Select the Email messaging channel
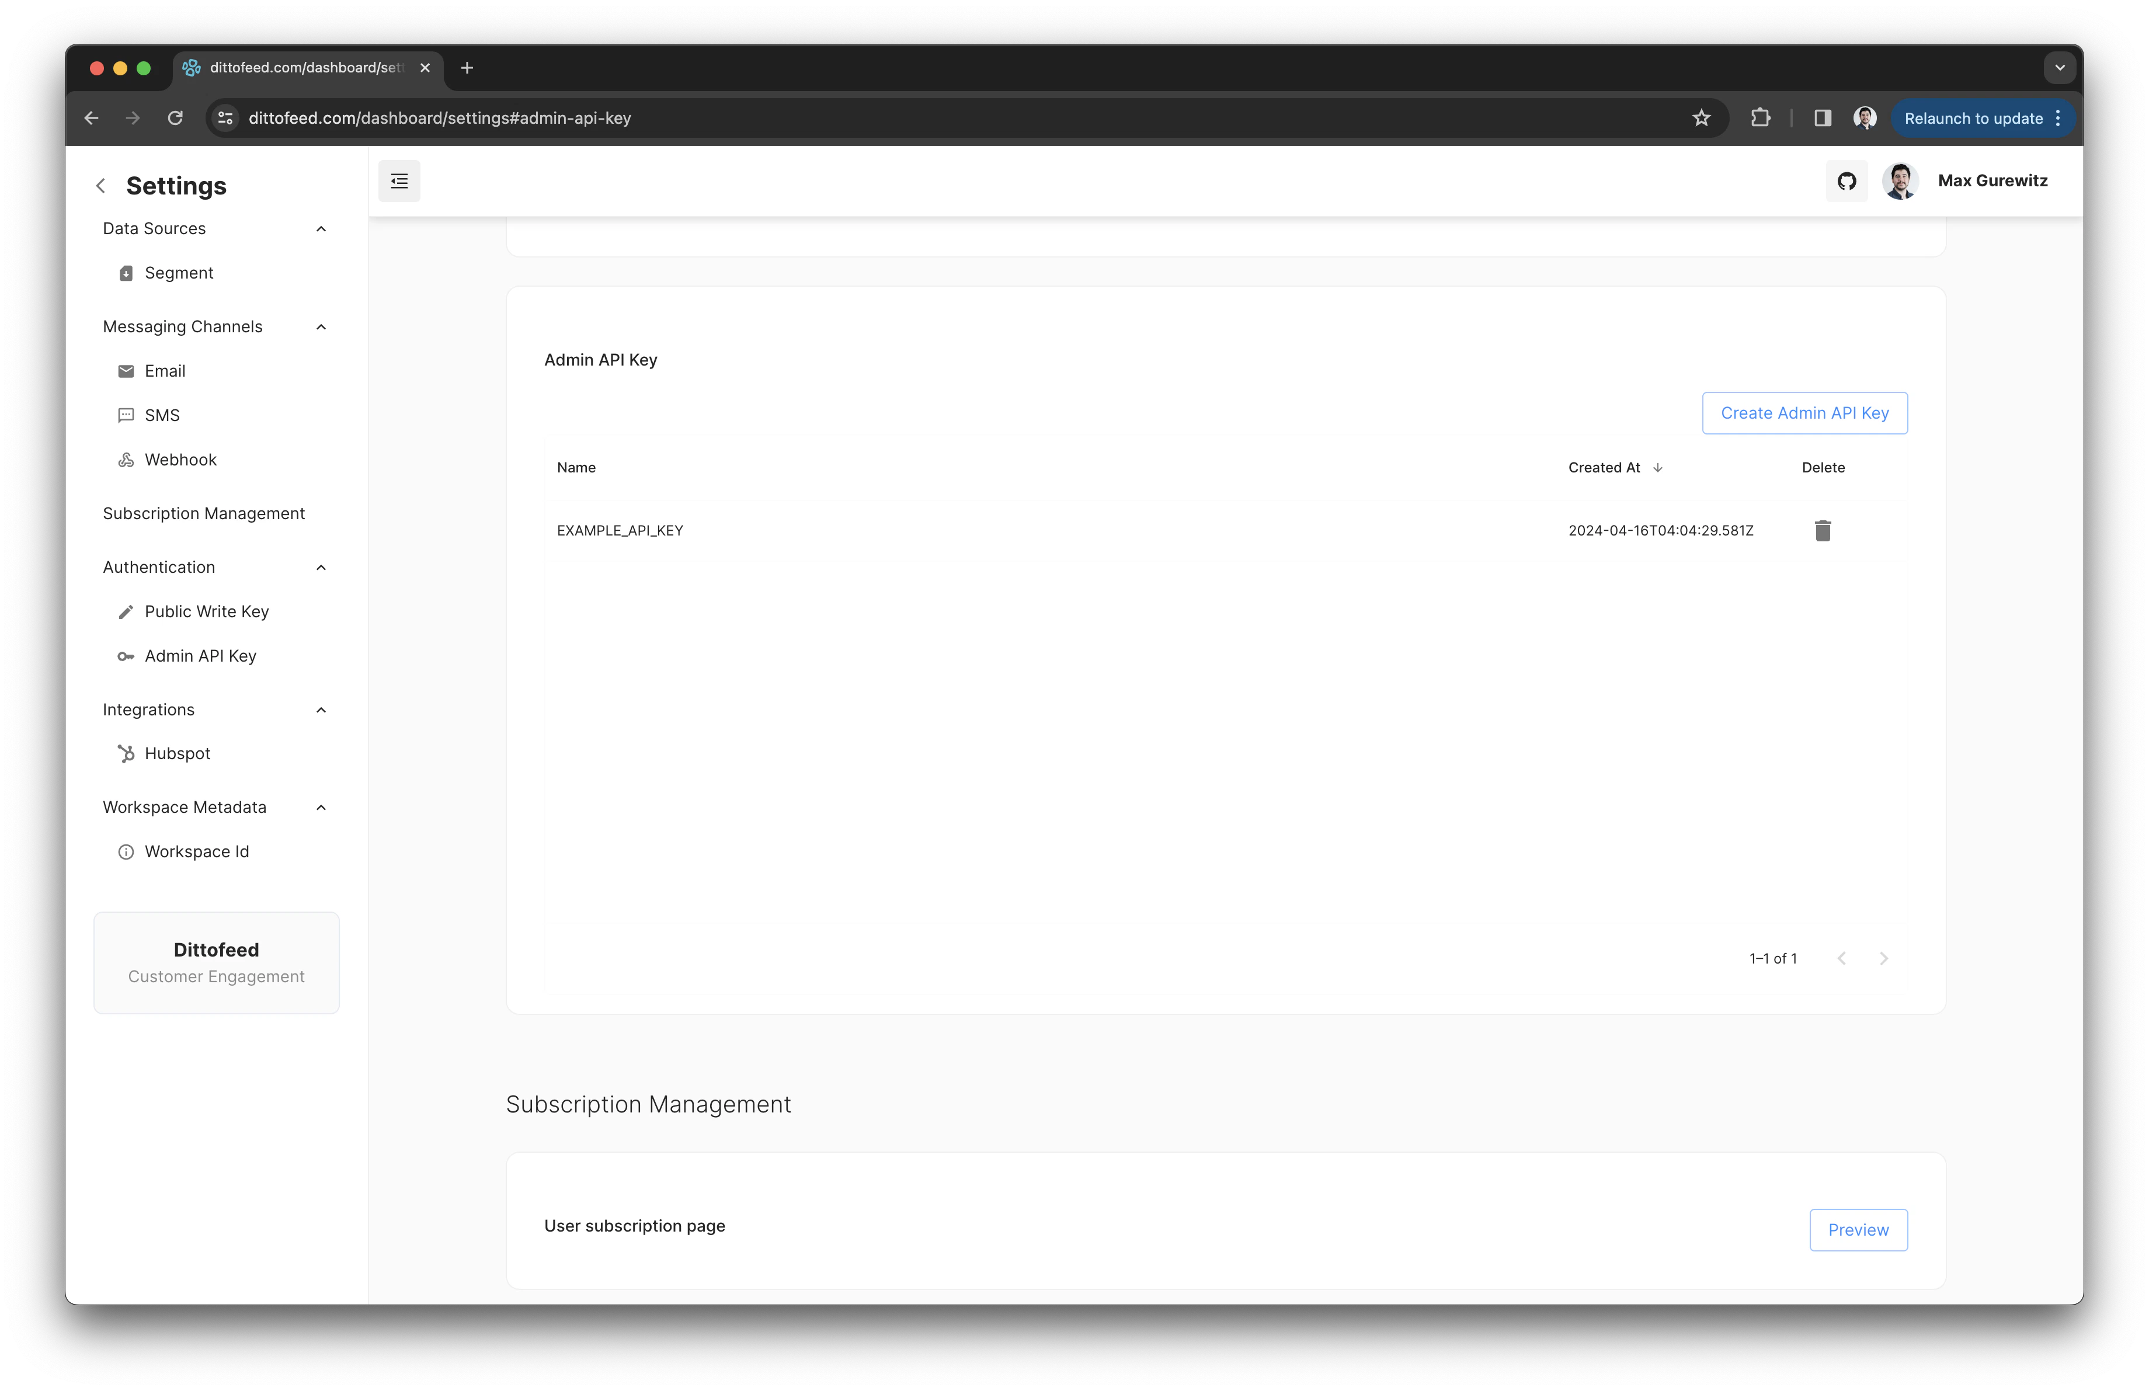Image resolution: width=2149 pixels, height=1391 pixels. pos(165,370)
